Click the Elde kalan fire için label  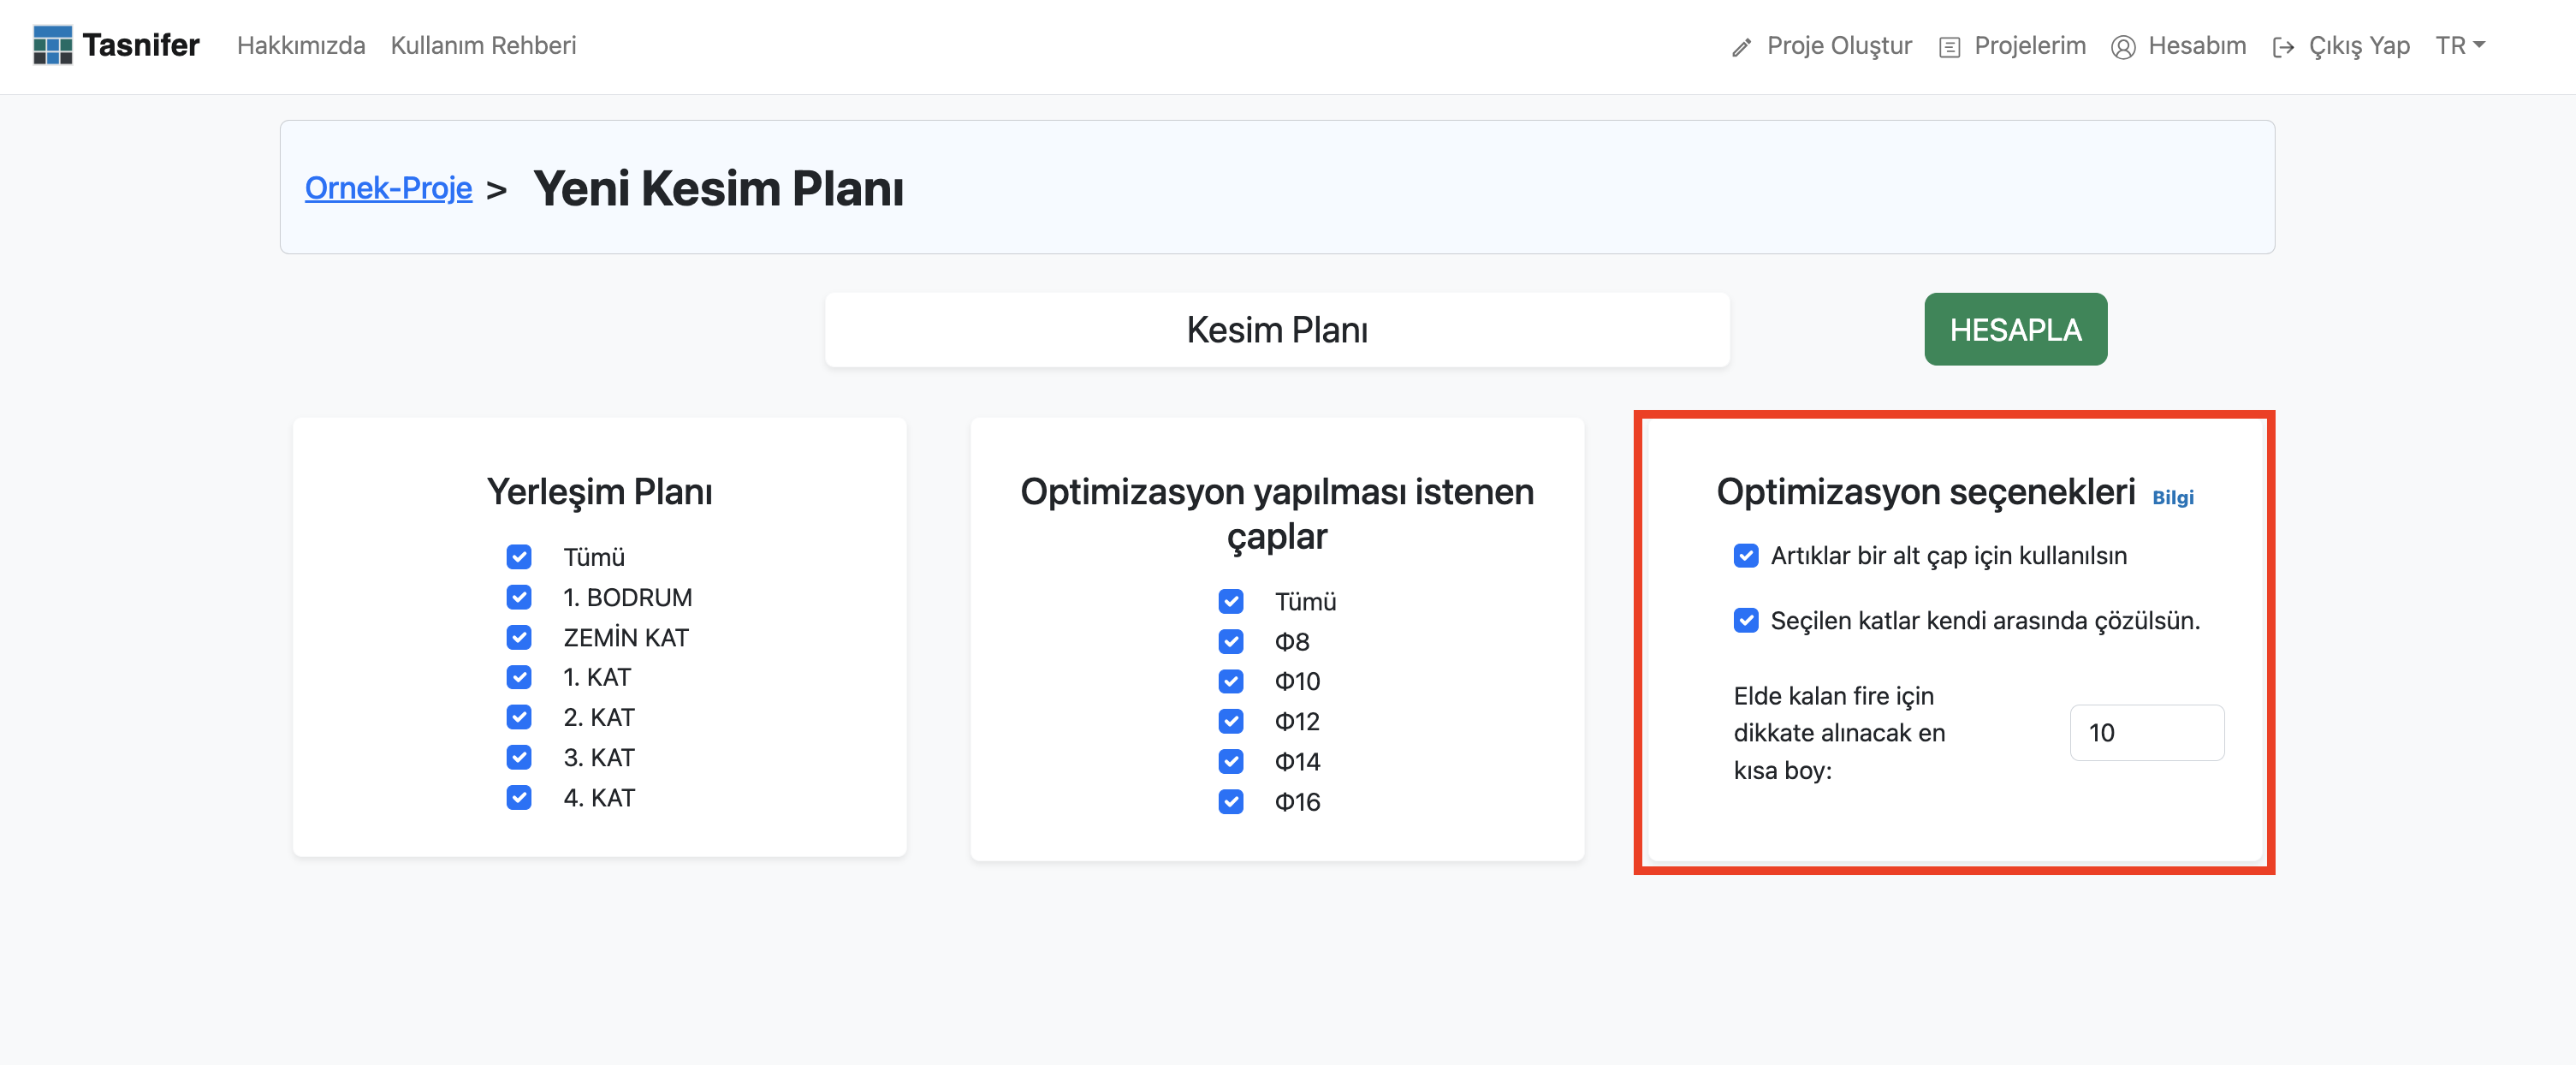click(1840, 733)
